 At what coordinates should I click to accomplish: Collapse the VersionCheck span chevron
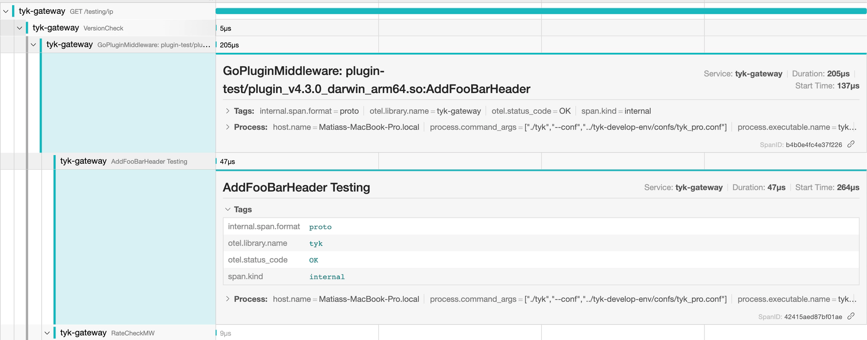click(20, 28)
